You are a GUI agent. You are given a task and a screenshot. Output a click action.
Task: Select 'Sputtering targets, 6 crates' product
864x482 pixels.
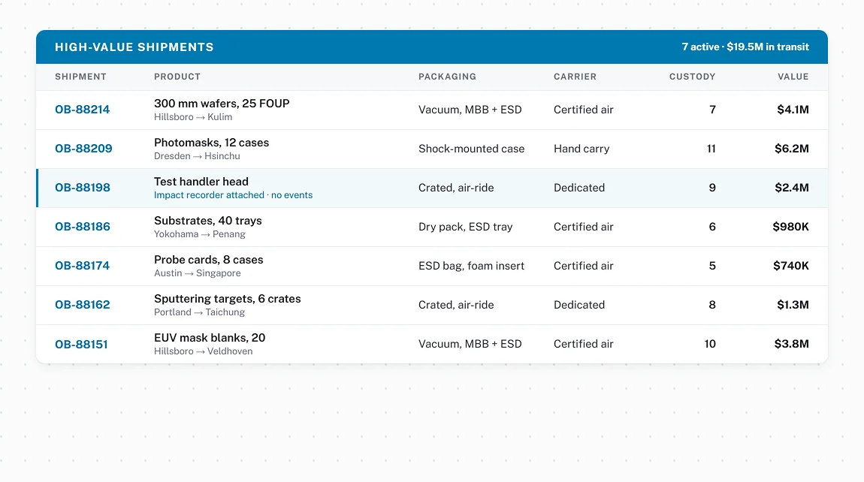pyautogui.click(x=227, y=299)
